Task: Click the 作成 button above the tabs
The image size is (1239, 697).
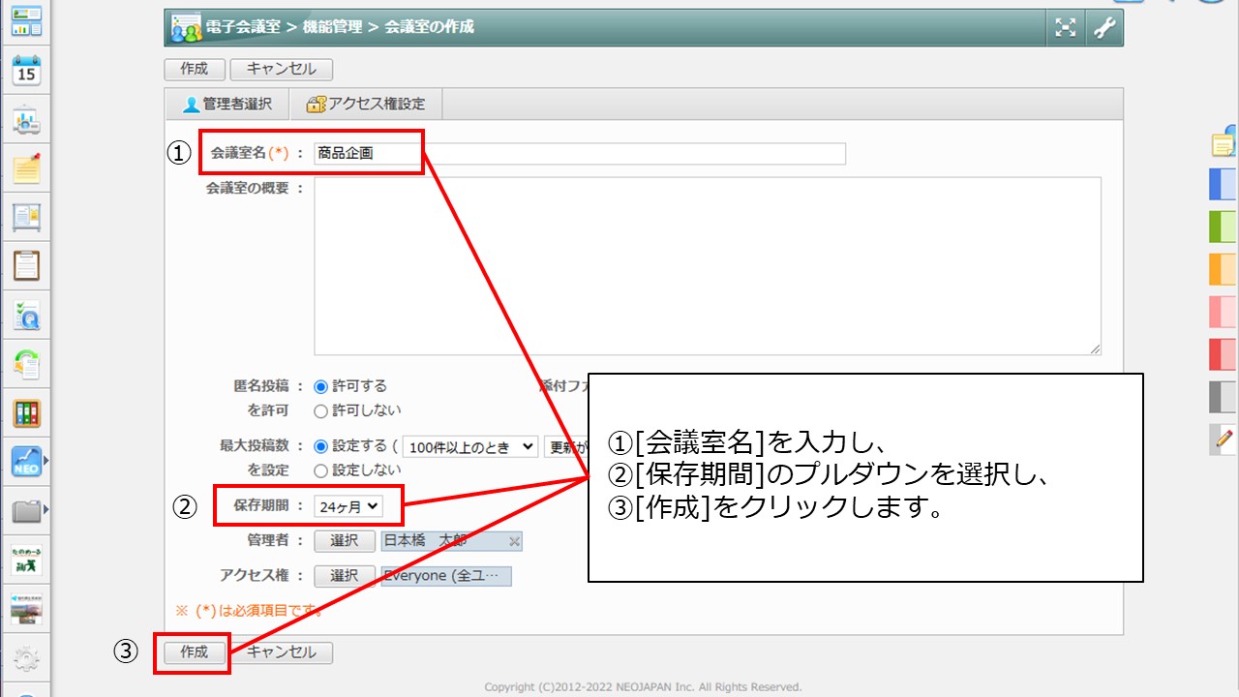Action: [x=195, y=70]
